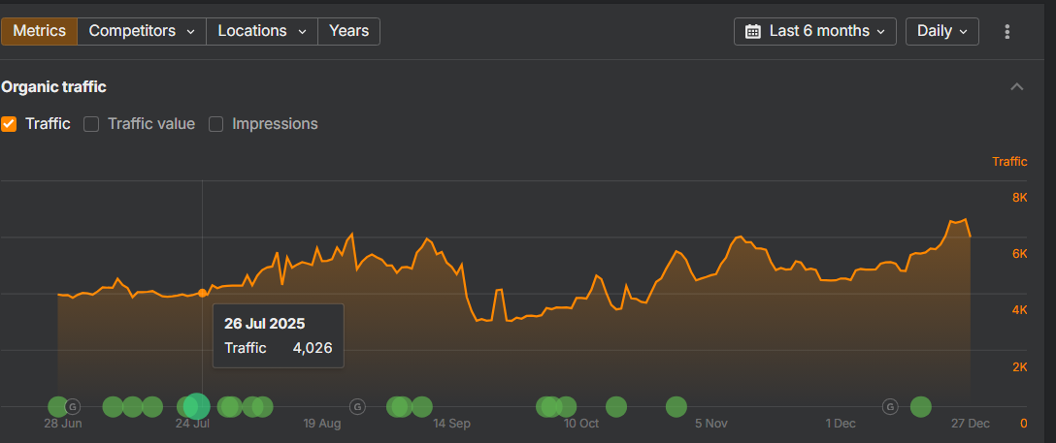Viewport: 1056px width, 443px height.
Task: Click the 14 Sep date label
Action: pyautogui.click(x=452, y=424)
